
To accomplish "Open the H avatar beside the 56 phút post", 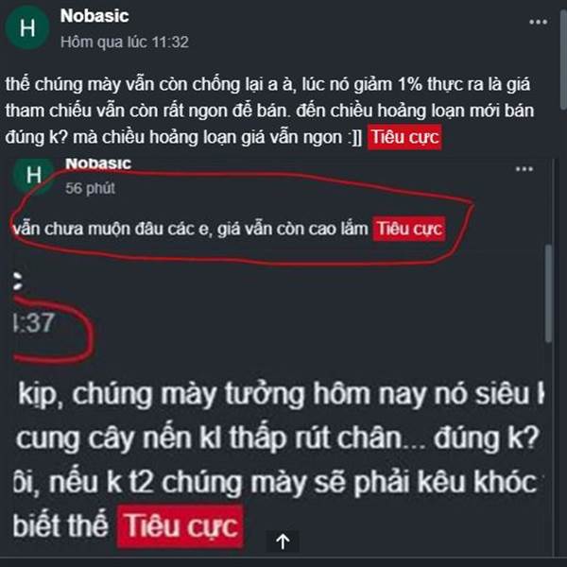I will pos(34,176).
